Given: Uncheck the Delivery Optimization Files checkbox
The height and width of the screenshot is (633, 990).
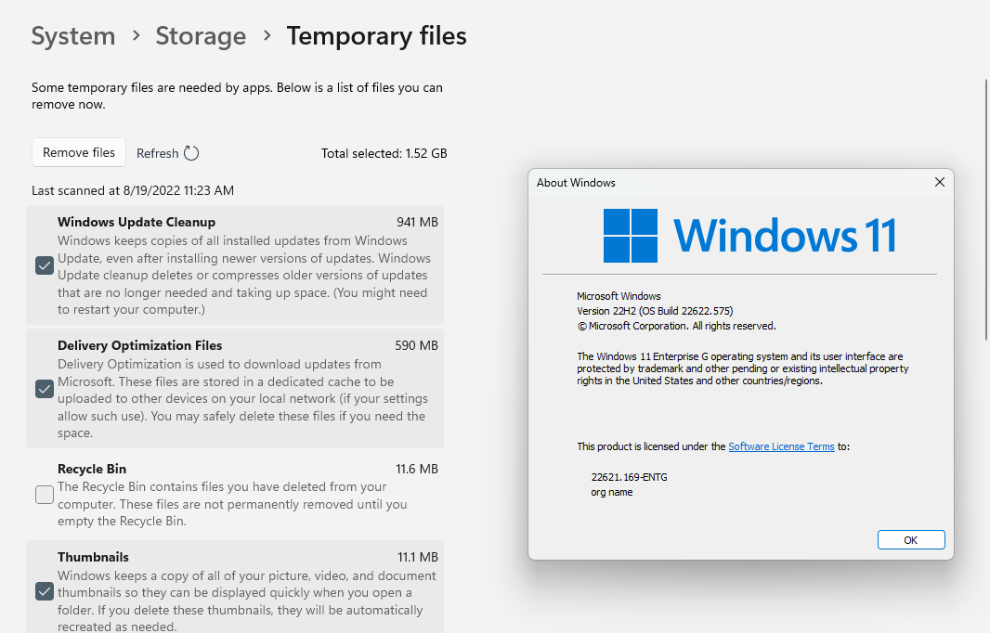Looking at the screenshot, I should tap(45, 389).
